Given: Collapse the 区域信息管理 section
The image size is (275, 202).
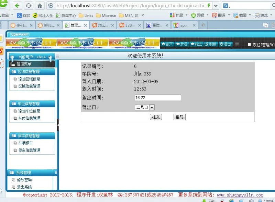Looking at the screenshot, I should tap(32, 72).
